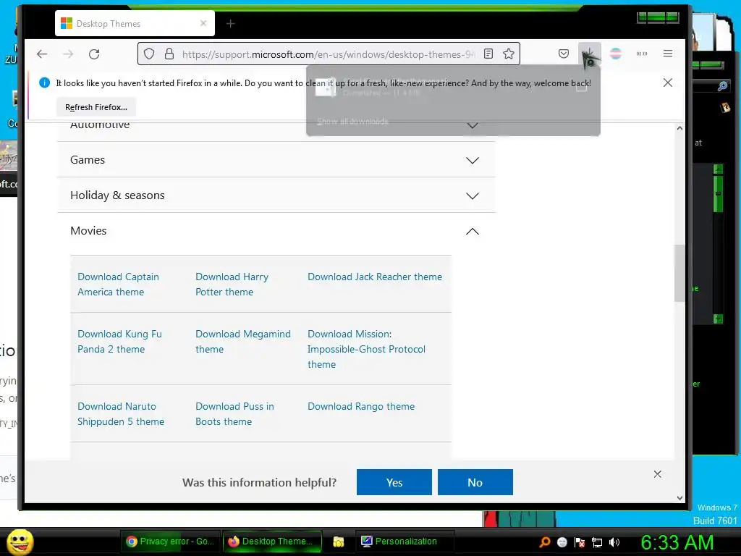Close the 'Was this information helpful' banner

657,474
